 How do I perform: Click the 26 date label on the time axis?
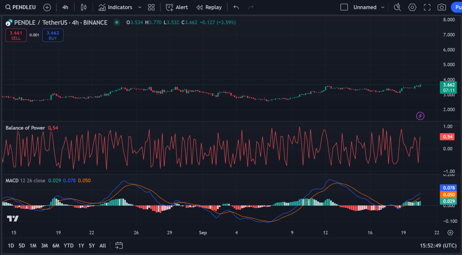tap(136, 233)
